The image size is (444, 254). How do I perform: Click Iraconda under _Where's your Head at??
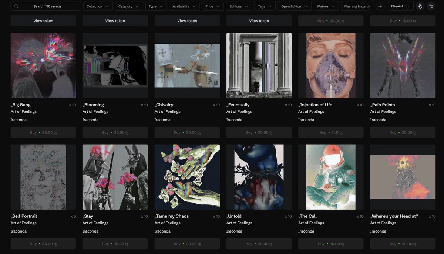tap(378, 231)
